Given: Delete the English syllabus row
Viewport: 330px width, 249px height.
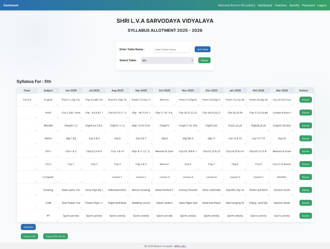Looking at the screenshot, I should [305, 100].
